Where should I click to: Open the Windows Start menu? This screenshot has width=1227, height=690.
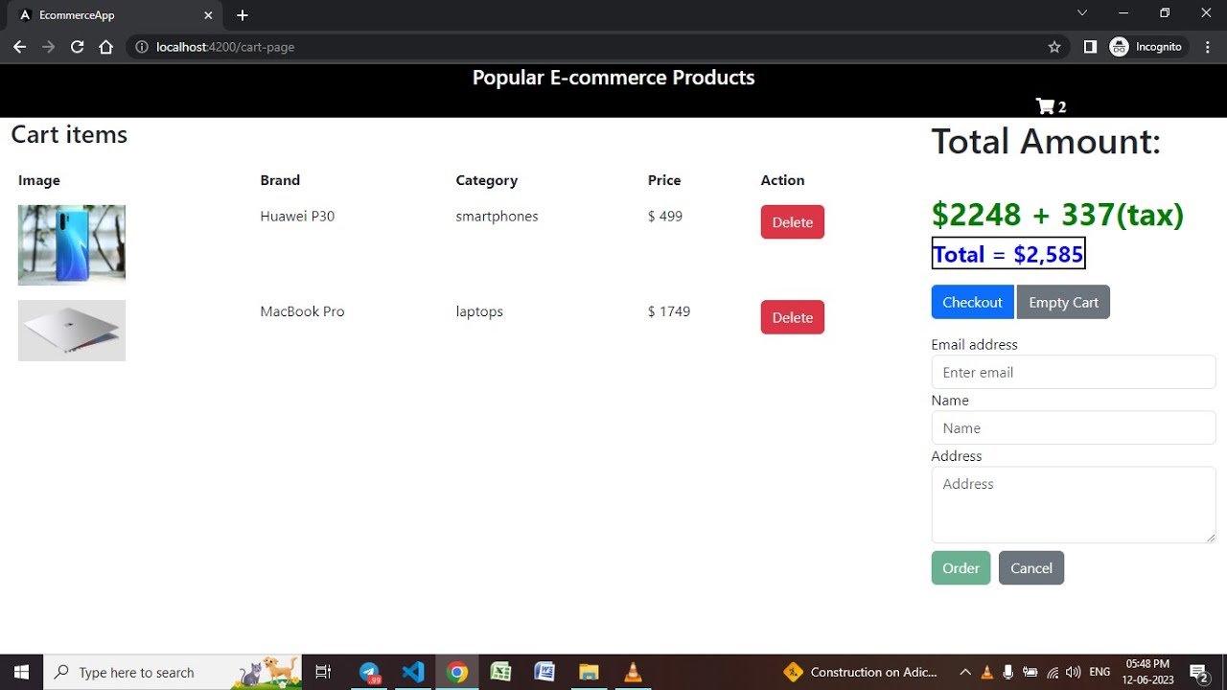[21, 672]
